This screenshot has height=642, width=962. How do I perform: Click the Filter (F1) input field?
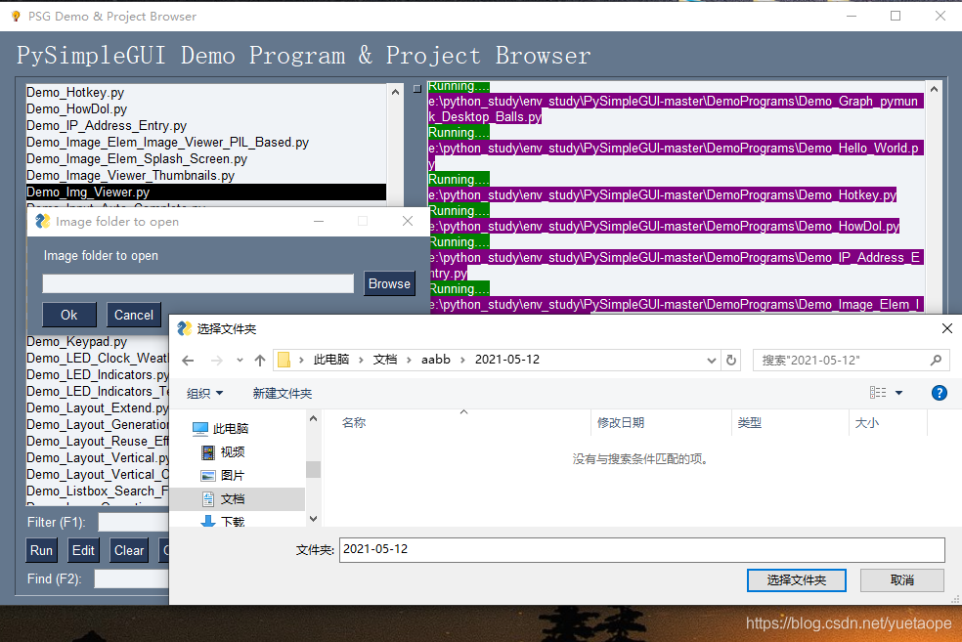coord(134,523)
